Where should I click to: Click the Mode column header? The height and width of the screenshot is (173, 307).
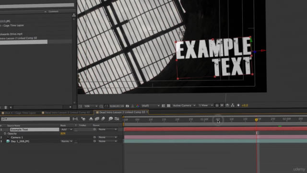tap(63, 125)
